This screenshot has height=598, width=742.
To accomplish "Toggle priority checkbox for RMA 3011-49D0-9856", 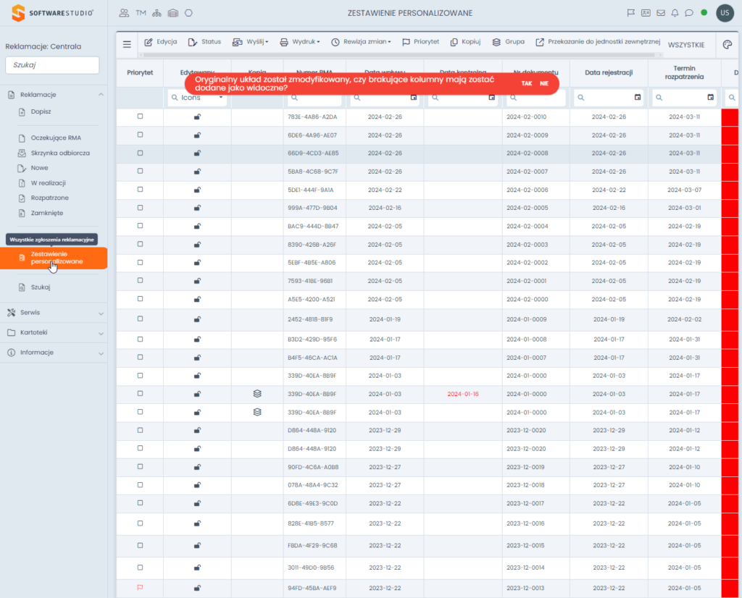I will click(x=140, y=567).
